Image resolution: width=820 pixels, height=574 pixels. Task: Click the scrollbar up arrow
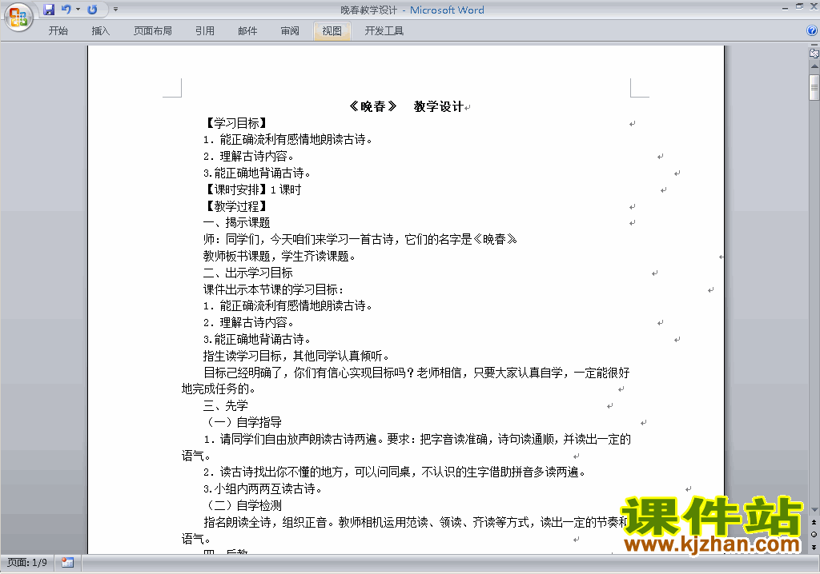[814, 66]
